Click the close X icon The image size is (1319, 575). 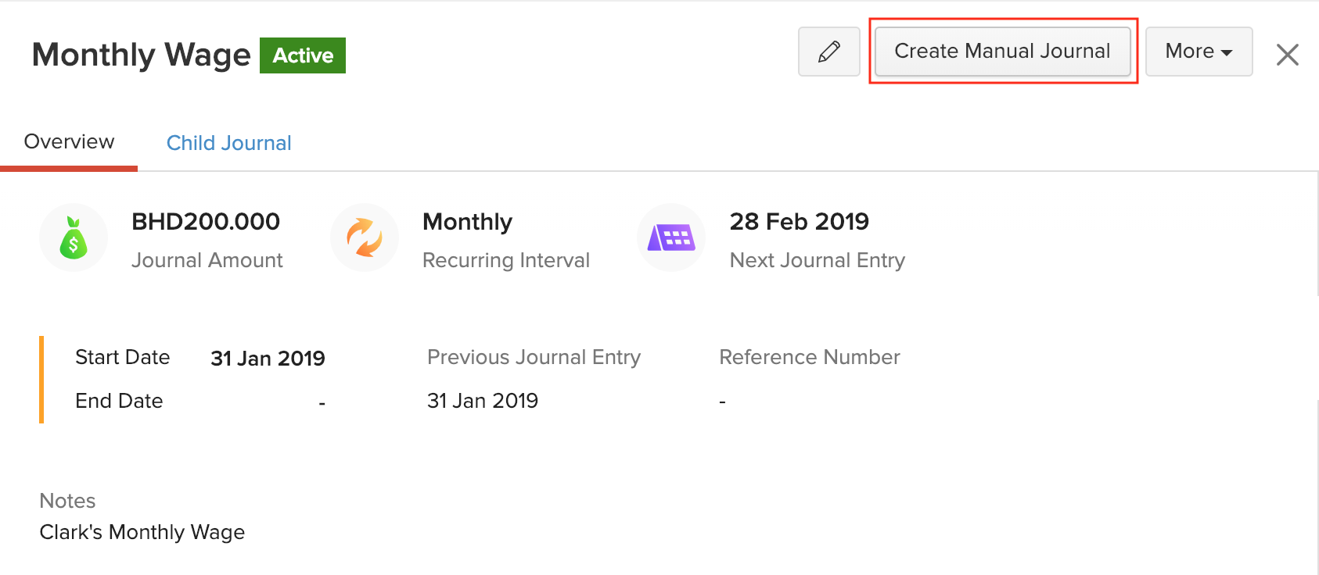point(1287,54)
